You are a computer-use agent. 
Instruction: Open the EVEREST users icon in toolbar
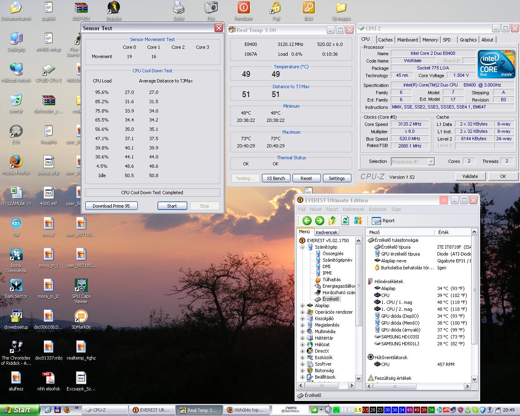(357, 221)
